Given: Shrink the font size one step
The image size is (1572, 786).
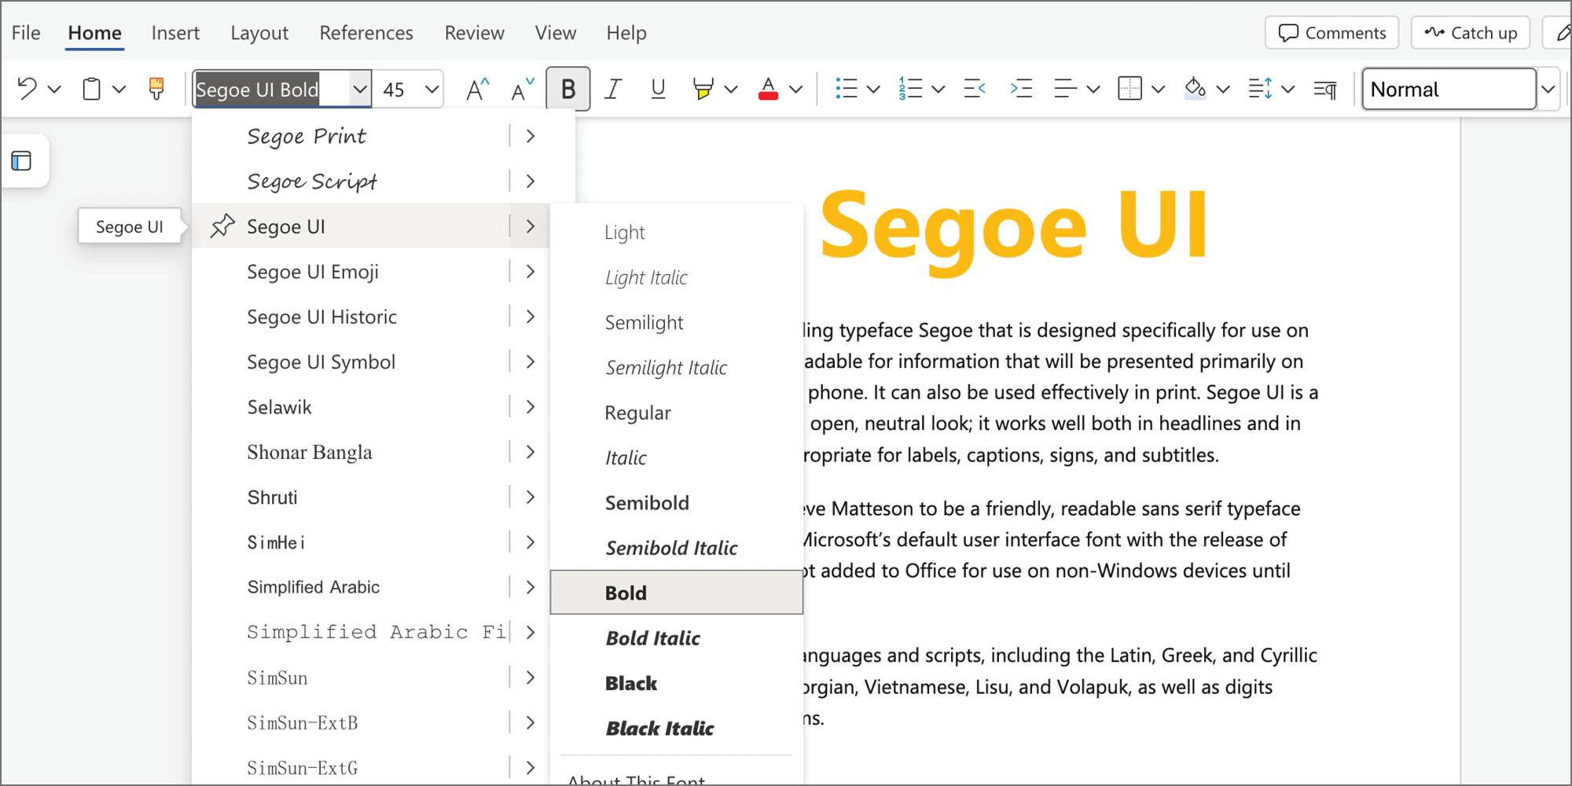Looking at the screenshot, I should 520,88.
